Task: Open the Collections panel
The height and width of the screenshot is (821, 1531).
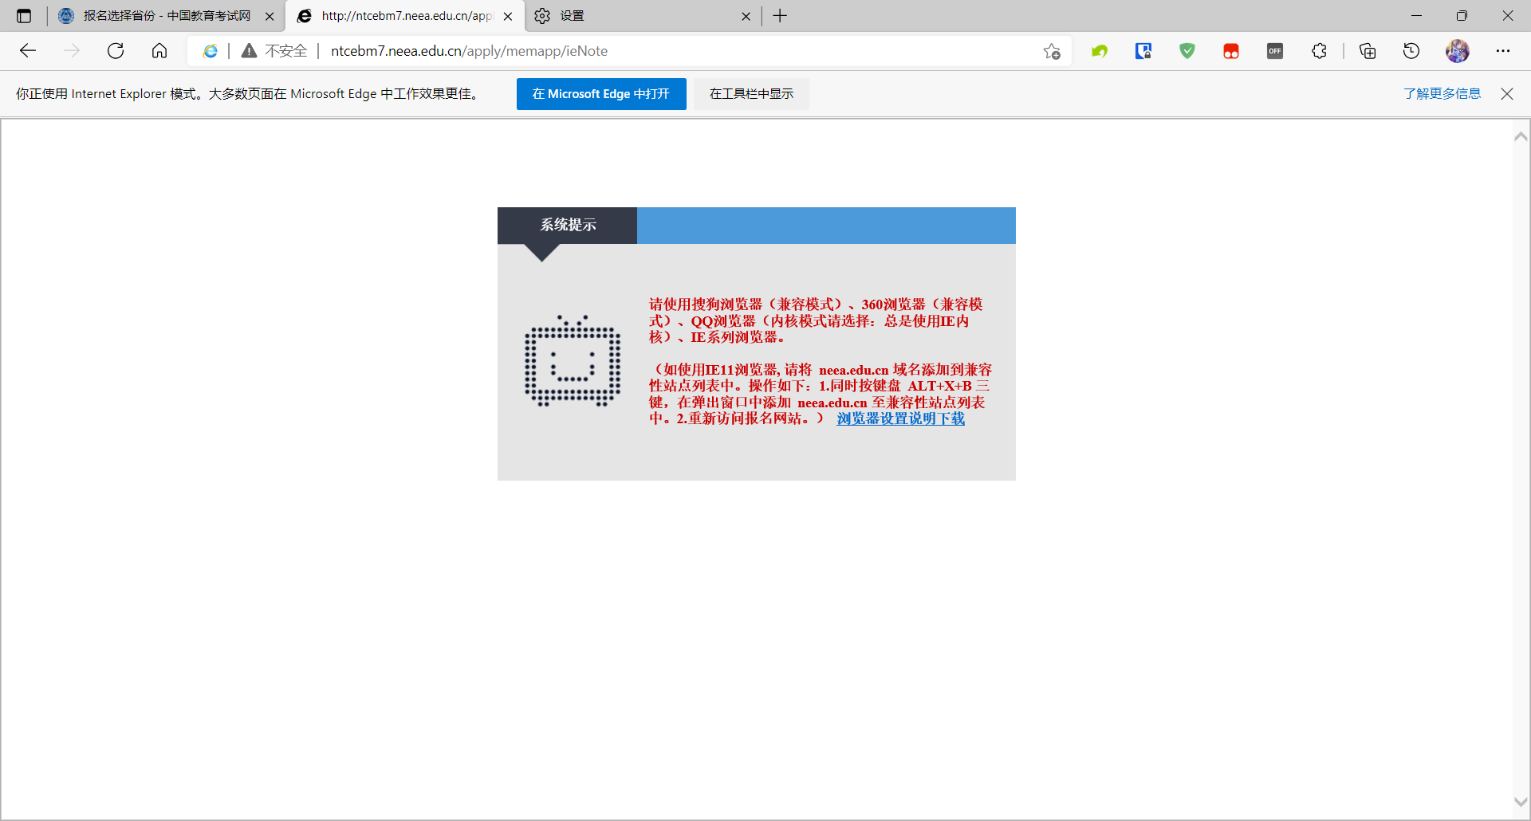Action: click(1368, 51)
